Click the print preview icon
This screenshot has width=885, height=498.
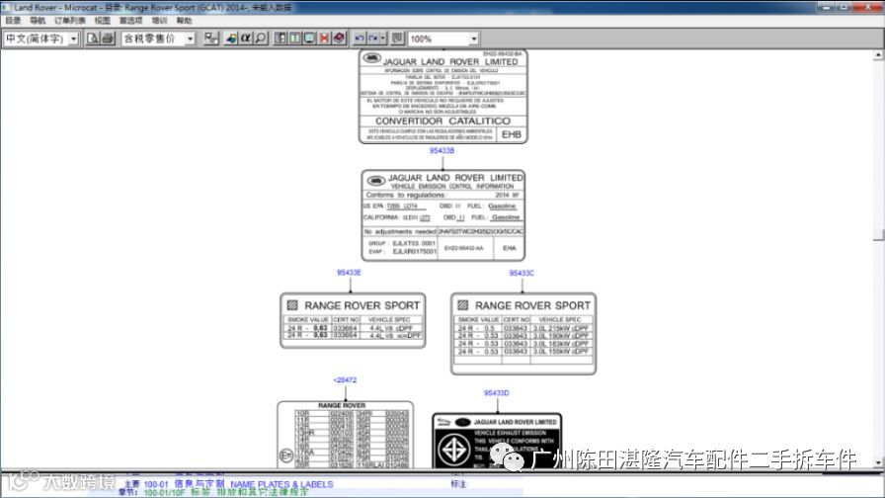click(93, 39)
